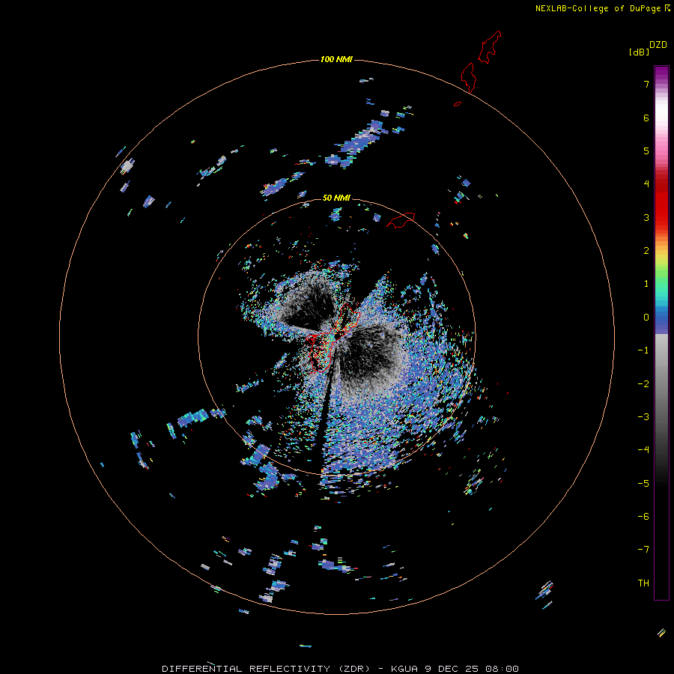Click the NEXLAB-College of DuPage watermark text
The image size is (674, 674).
[x=598, y=8]
